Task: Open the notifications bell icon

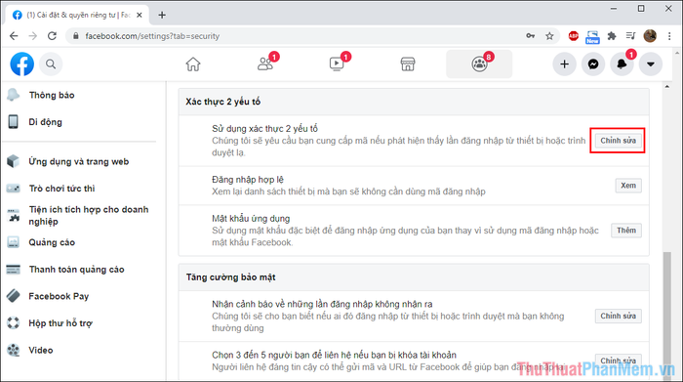Action: click(x=623, y=64)
